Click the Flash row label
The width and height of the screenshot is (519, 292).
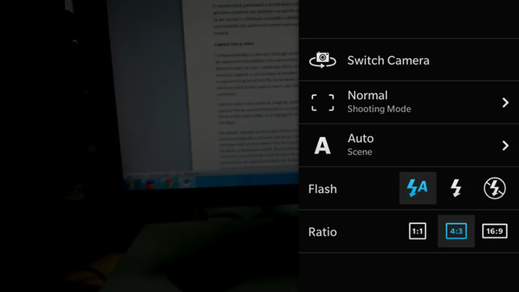pyautogui.click(x=322, y=189)
